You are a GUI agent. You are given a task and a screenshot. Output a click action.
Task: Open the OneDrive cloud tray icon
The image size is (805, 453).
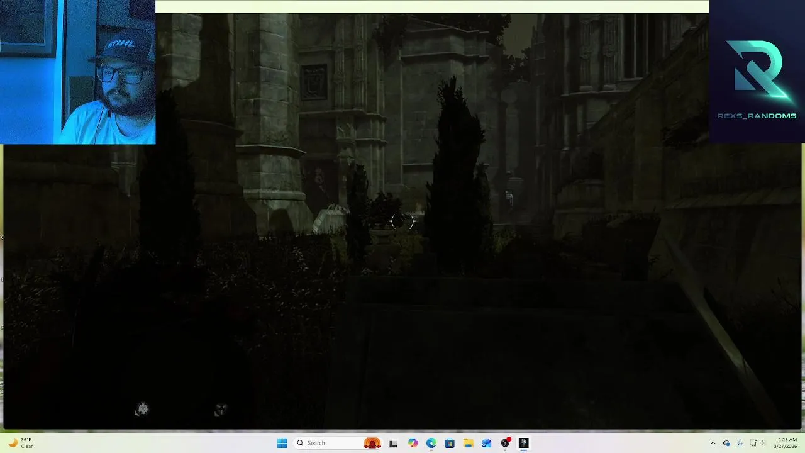click(726, 443)
